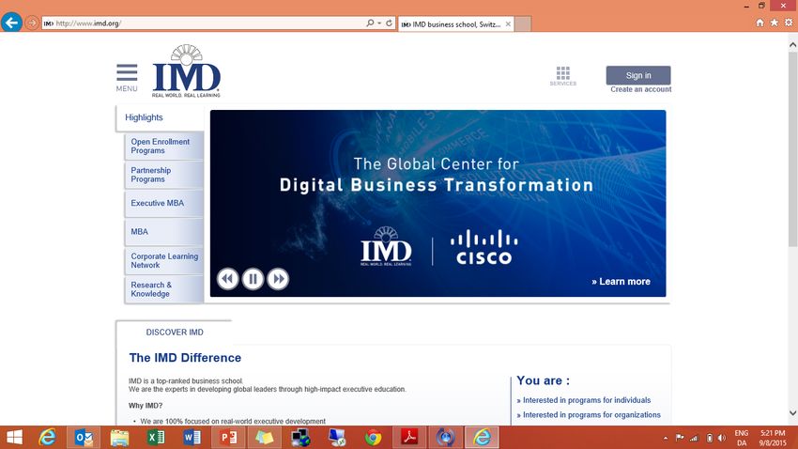Open Open Enrollment Programs item
This screenshot has height=449, width=798.
tap(164, 147)
